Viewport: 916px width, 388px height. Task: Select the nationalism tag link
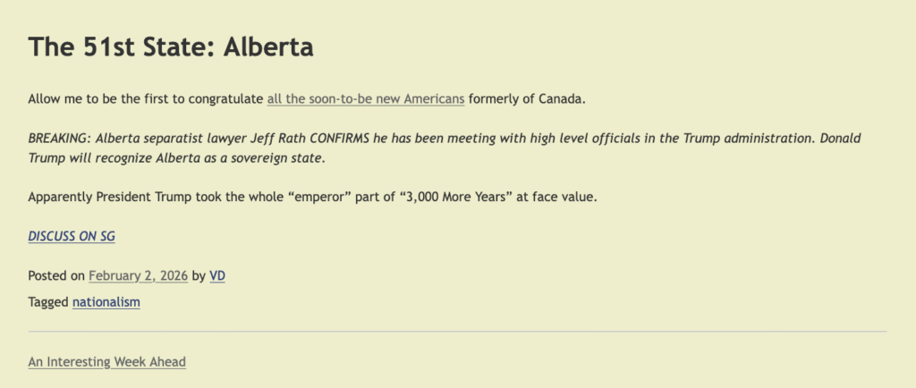pyautogui.click(x=106, y=302)
